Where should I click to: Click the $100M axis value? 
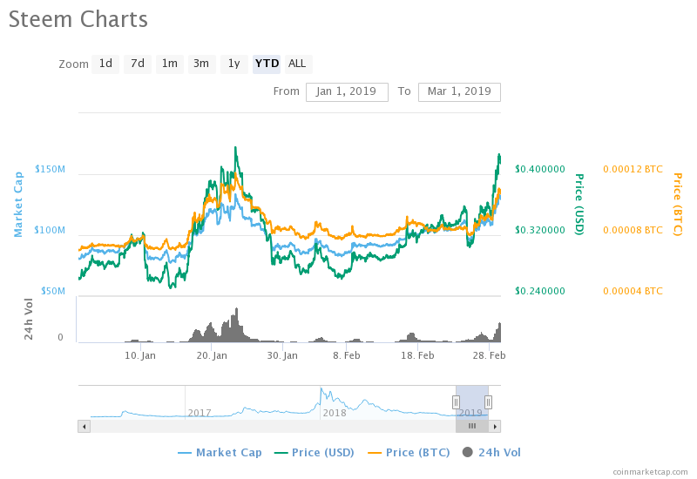[50, 230]
